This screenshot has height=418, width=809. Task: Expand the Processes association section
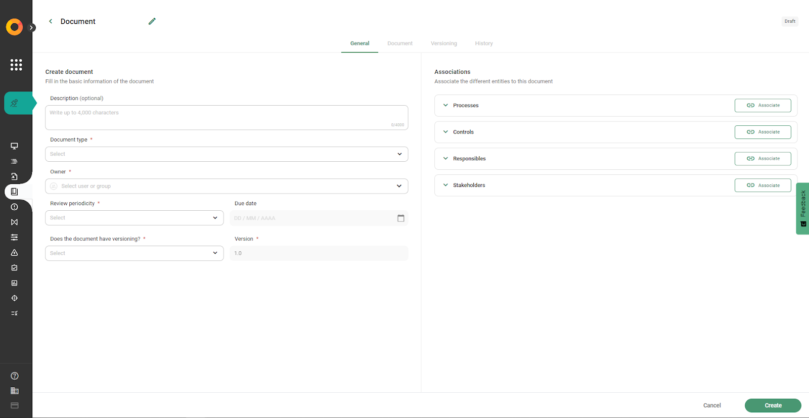click(445, 106)
